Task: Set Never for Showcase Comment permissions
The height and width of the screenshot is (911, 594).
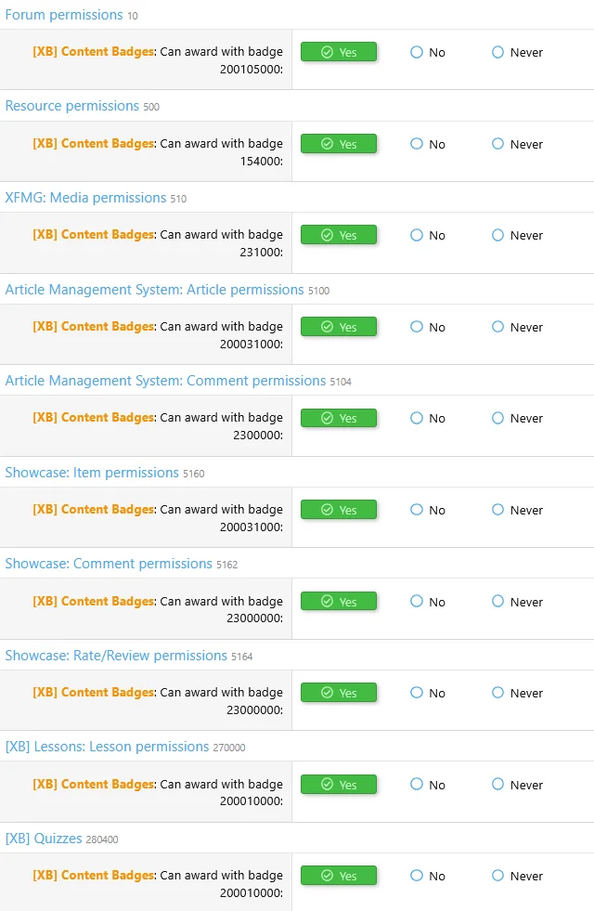Action: 517,602
